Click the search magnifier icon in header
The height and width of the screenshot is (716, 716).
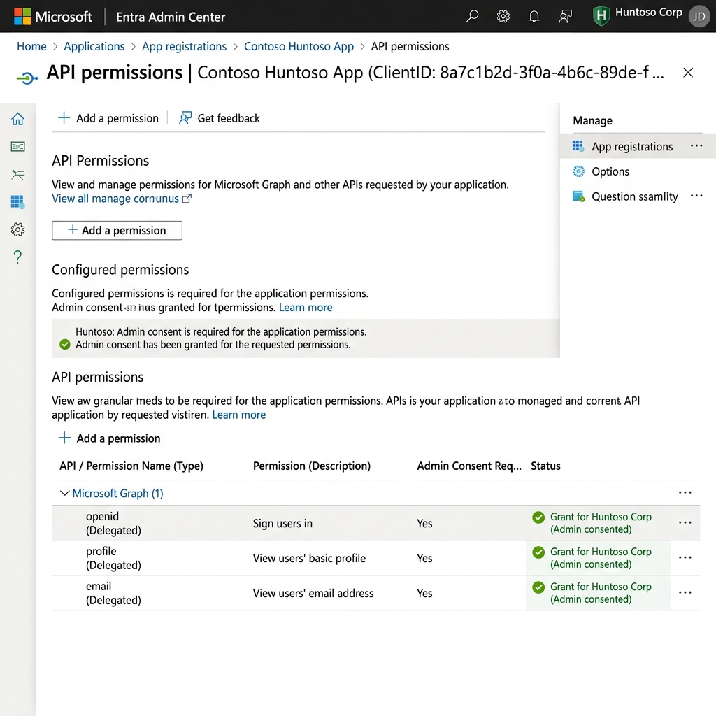tap(472, 17)
